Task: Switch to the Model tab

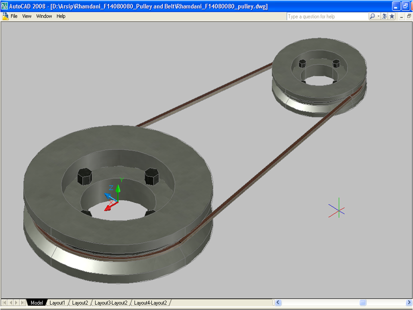Action: pos(37,303)
